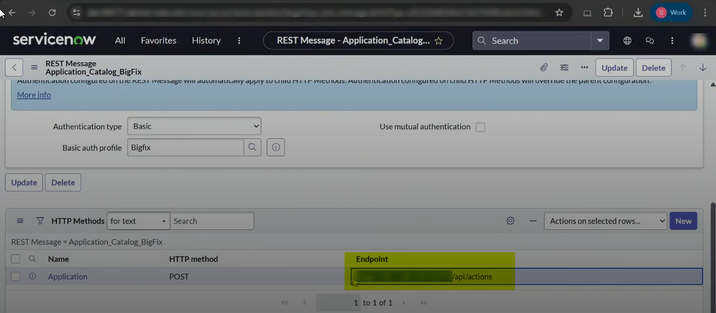Add REST Message page to favorites star

(438, 41)
